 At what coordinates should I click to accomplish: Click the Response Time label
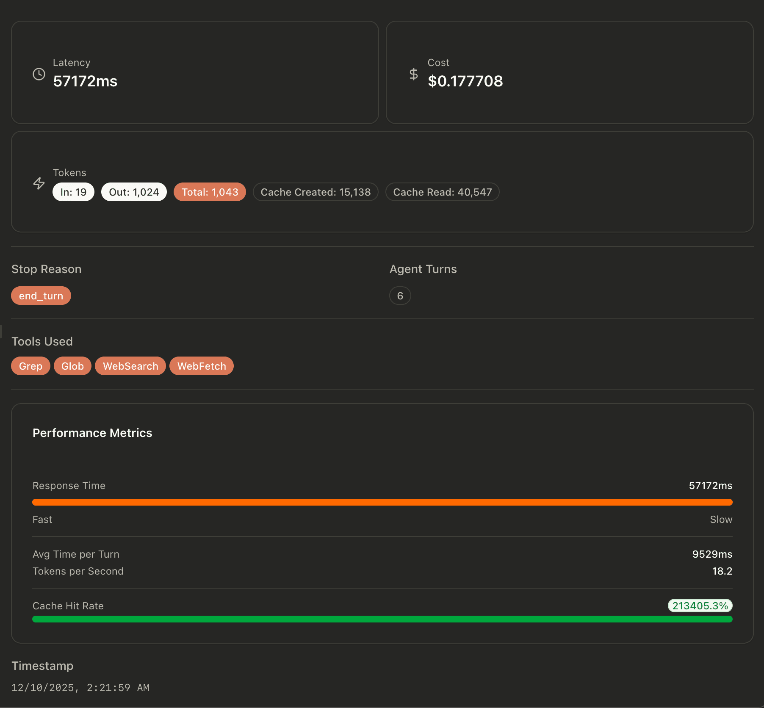pos(69,486)
